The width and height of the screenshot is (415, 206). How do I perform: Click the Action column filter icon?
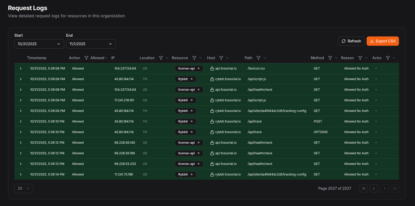tap(86, 58)
